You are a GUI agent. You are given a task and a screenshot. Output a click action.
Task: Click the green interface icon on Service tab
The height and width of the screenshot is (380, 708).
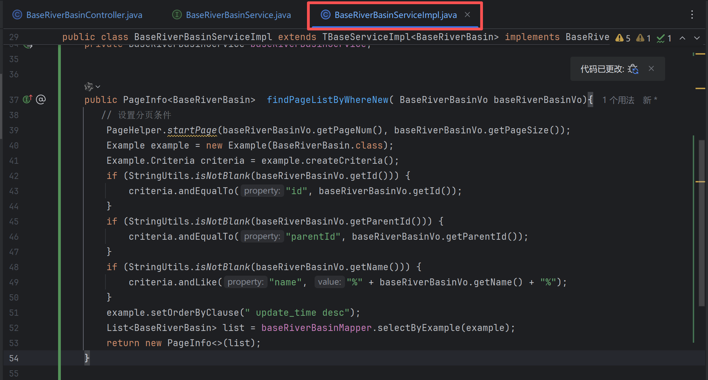[177, 15]
